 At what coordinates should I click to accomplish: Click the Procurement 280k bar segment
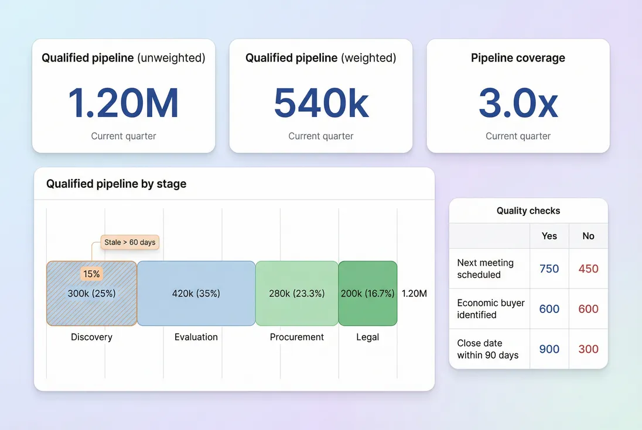point(296,293)
